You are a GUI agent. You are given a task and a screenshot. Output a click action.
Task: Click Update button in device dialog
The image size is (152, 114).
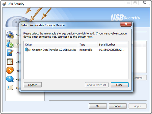33,85
